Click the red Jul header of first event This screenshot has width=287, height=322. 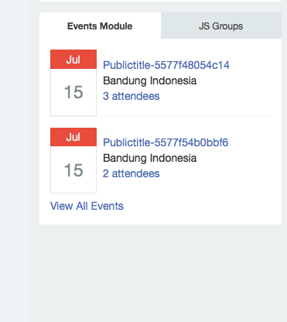coord(73,60)
